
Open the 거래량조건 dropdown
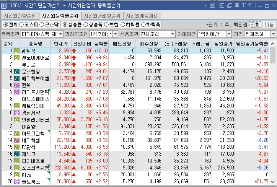116,34
